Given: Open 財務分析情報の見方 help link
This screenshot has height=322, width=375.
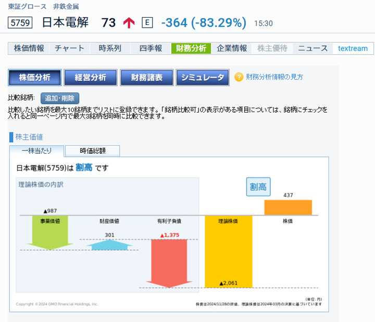Looking at the screenshot, I should 274,77.
